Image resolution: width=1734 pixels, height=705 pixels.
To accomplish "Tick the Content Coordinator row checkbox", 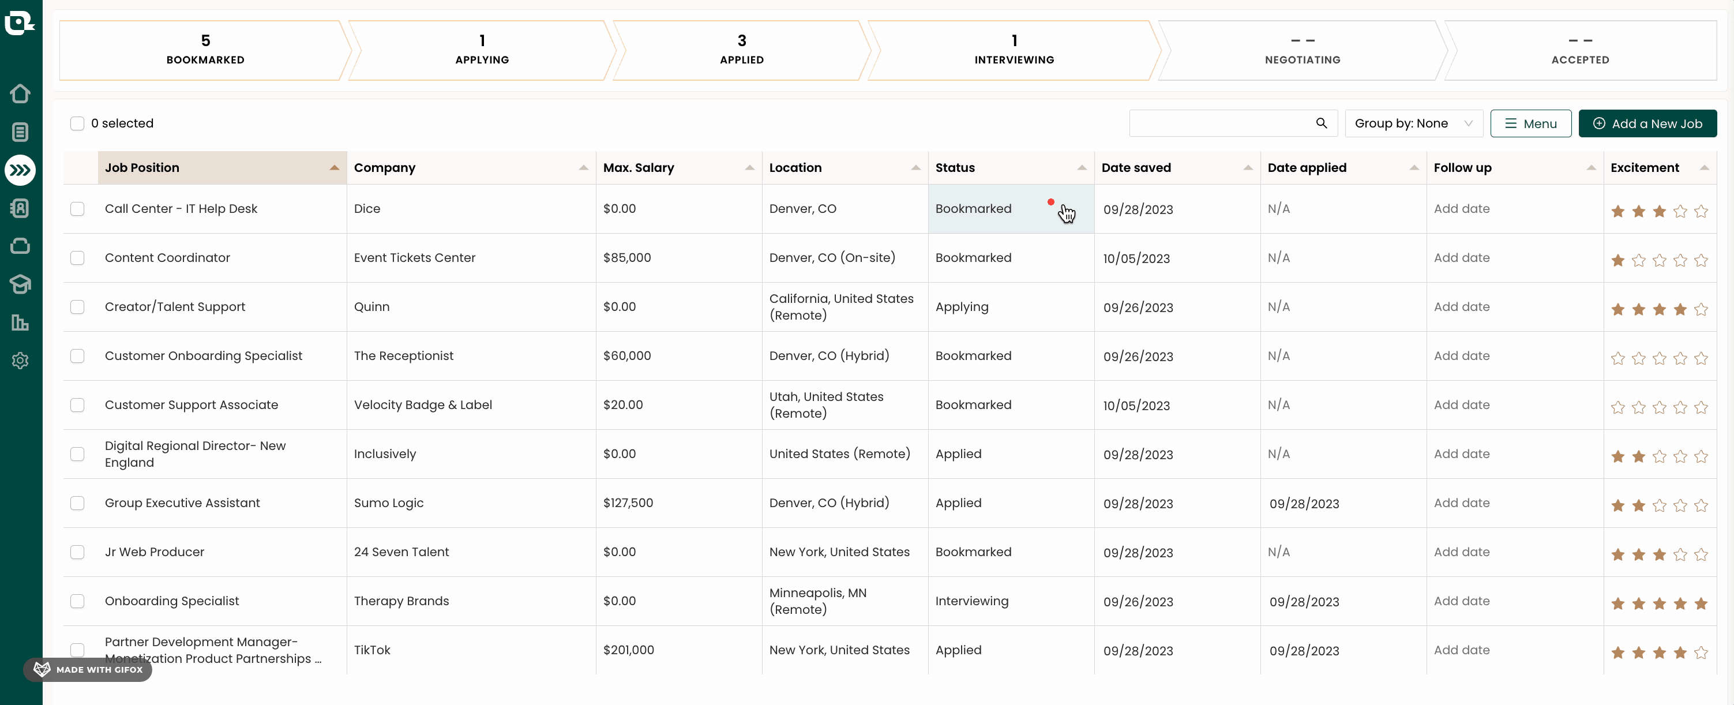I will pyautogui.click(x=77, y=258).
